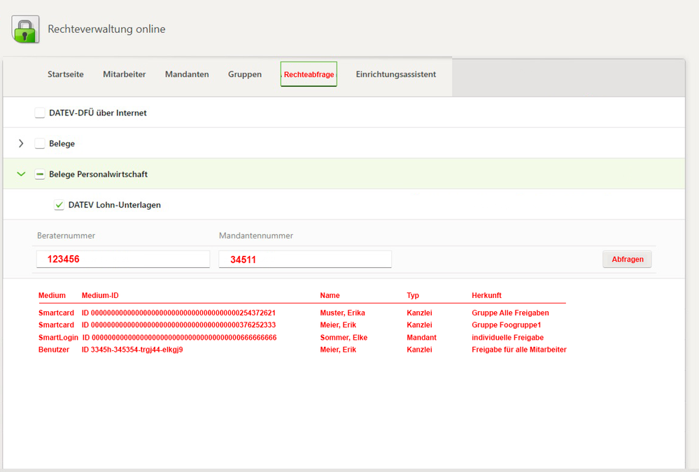699x472 pixels.
Task: Open the Gruppen tab
Action: (x=245, y=74)
